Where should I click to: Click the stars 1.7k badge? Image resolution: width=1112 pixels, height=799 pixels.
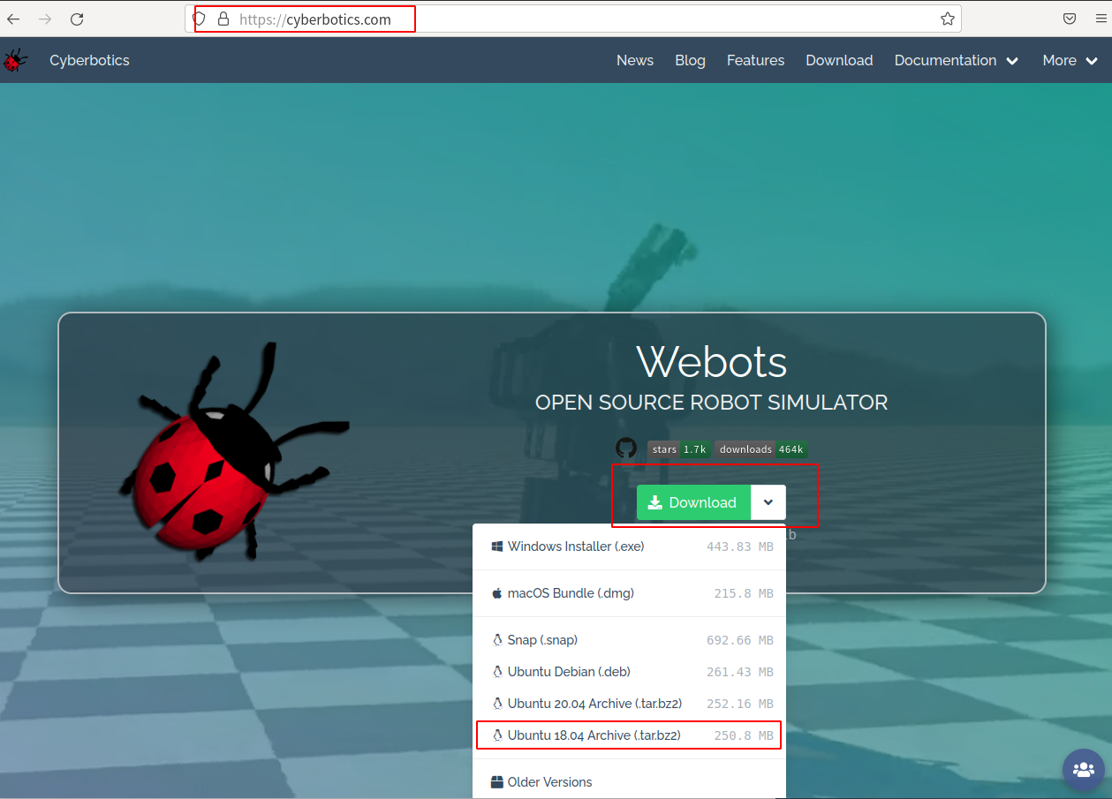click(679, 449)
